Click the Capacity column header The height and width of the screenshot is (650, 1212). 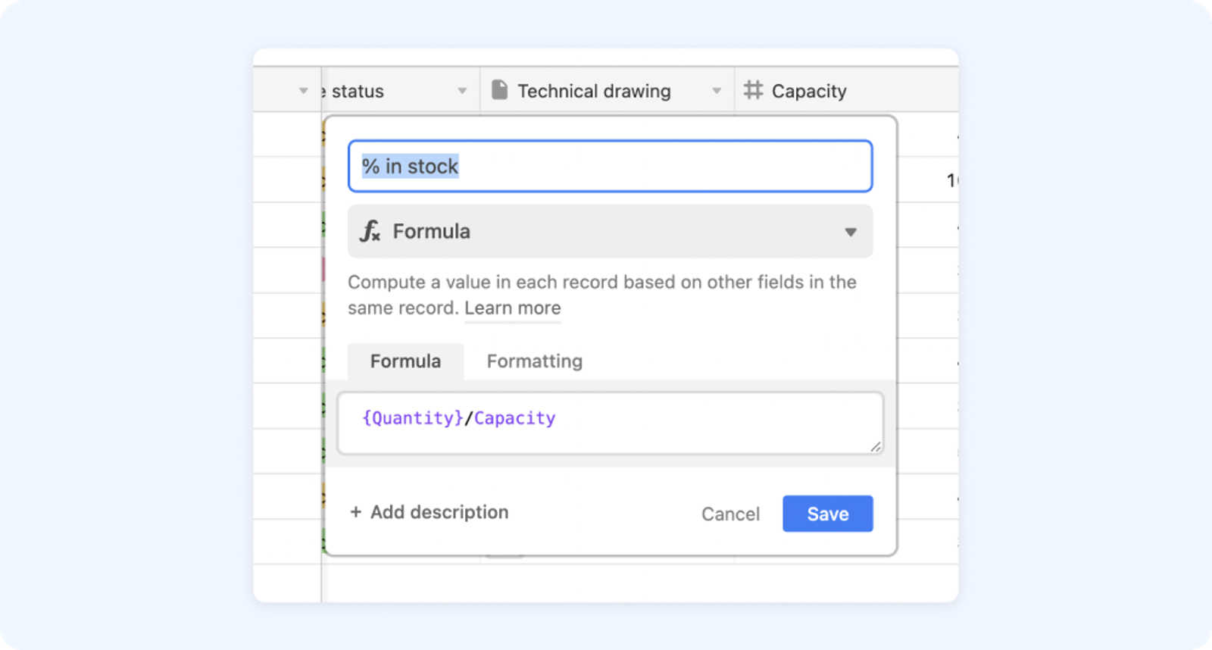846,91
